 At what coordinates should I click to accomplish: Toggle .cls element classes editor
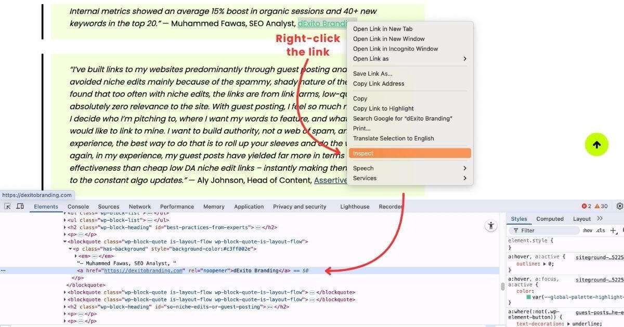[601, 230]
